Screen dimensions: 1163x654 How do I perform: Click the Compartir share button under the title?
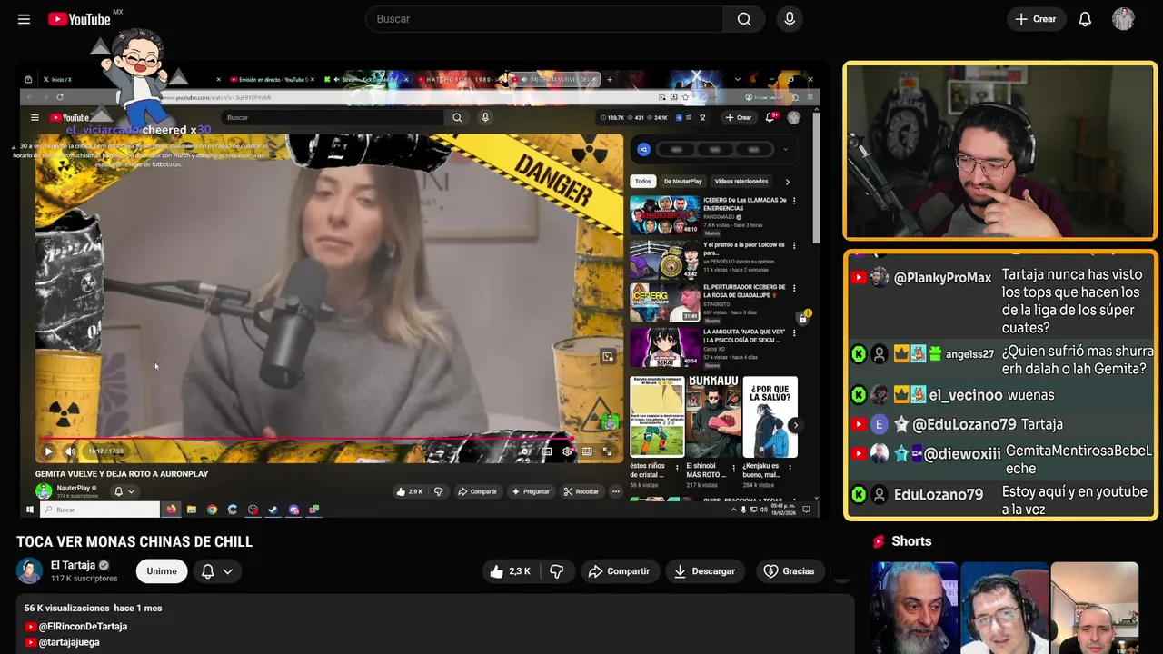pyautogui.click(x=619, y=571)
